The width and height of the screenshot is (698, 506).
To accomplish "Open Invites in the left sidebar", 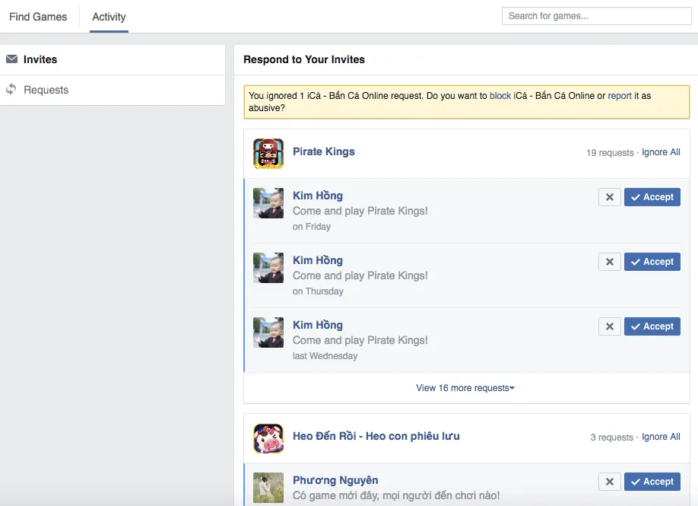I will [x=40, y=59].
